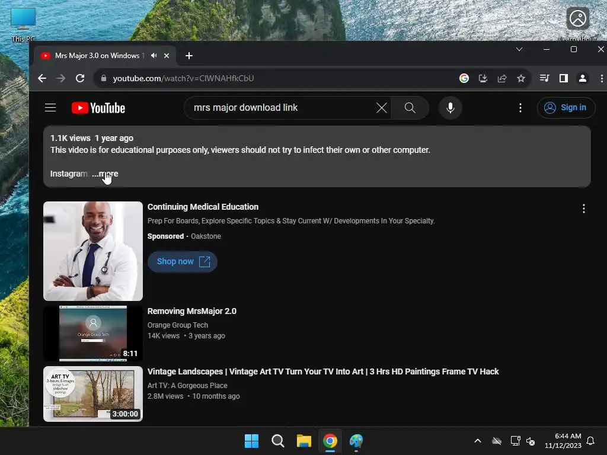Open the YouTube hamburger guide menu
The width and height of the screenshot is (607, 455).
(x=50, y=108)
